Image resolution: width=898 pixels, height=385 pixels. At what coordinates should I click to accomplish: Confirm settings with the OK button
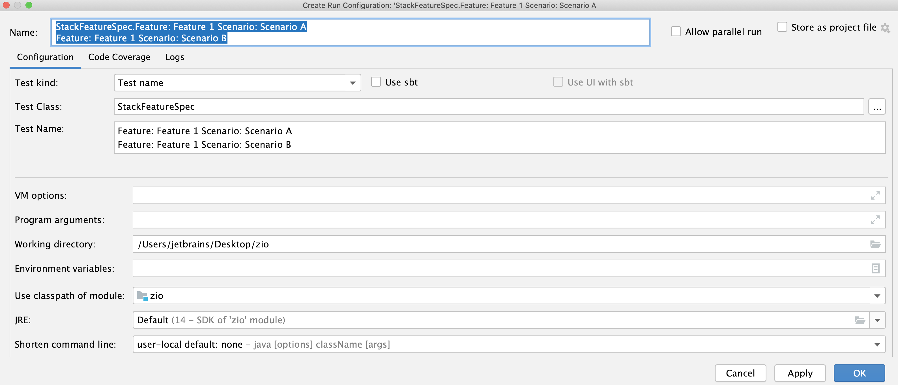click(859, 373)
